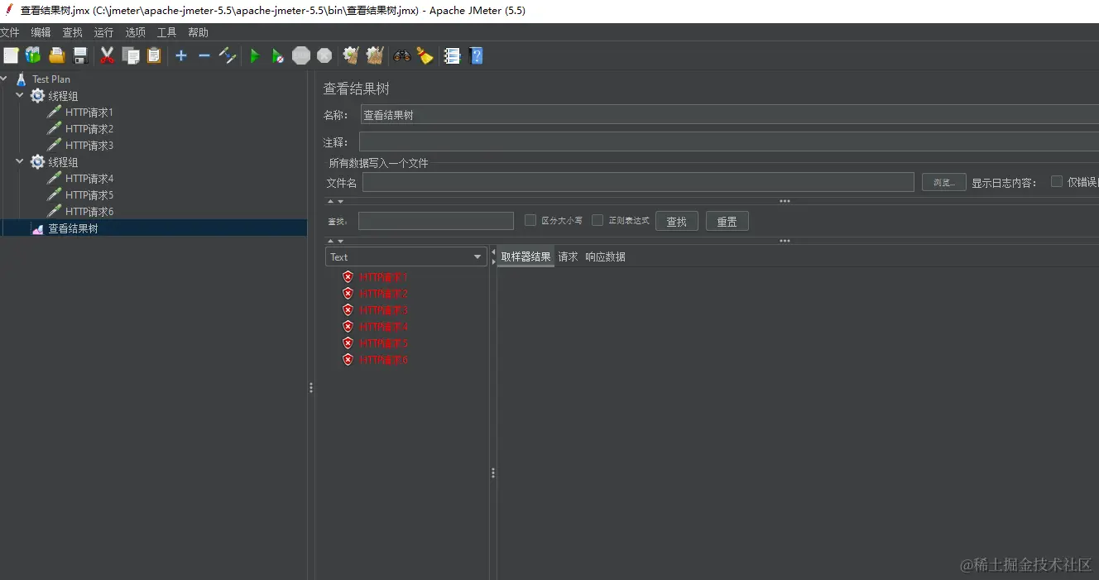Click the Collapse All minus icon
The height and width of the screenshot is (580, 1099).
point(204,55)
